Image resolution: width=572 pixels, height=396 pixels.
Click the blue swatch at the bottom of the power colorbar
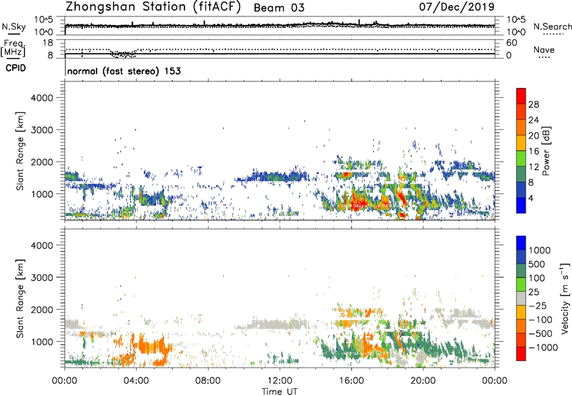(521, 205)
